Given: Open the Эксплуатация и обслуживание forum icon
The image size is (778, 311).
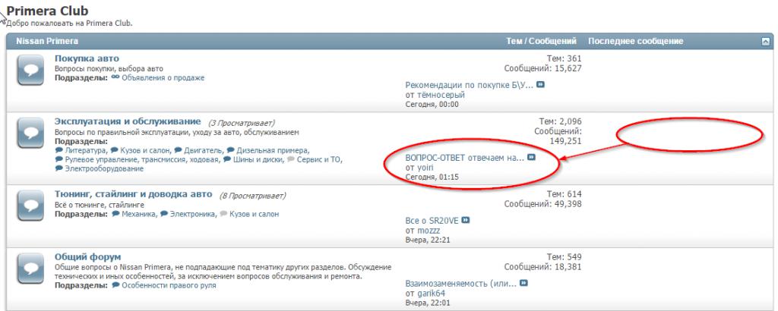Looking at the screenshot, I should coord(30,133).
